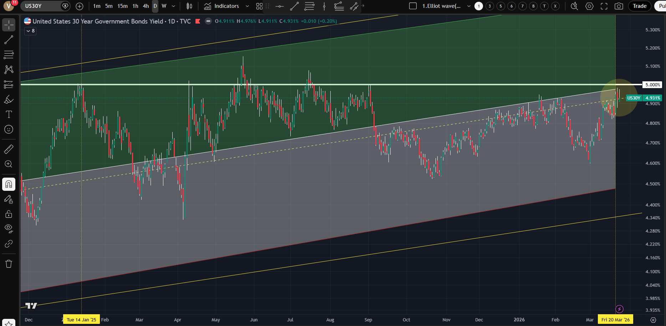Enter fullscreen mode
Viewport: 666px width, 326px height.
tap(604, 6)
